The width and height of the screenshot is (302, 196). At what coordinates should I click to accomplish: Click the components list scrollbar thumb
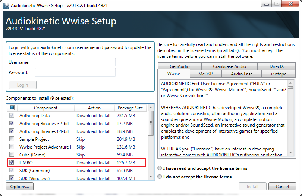[151, 123]
